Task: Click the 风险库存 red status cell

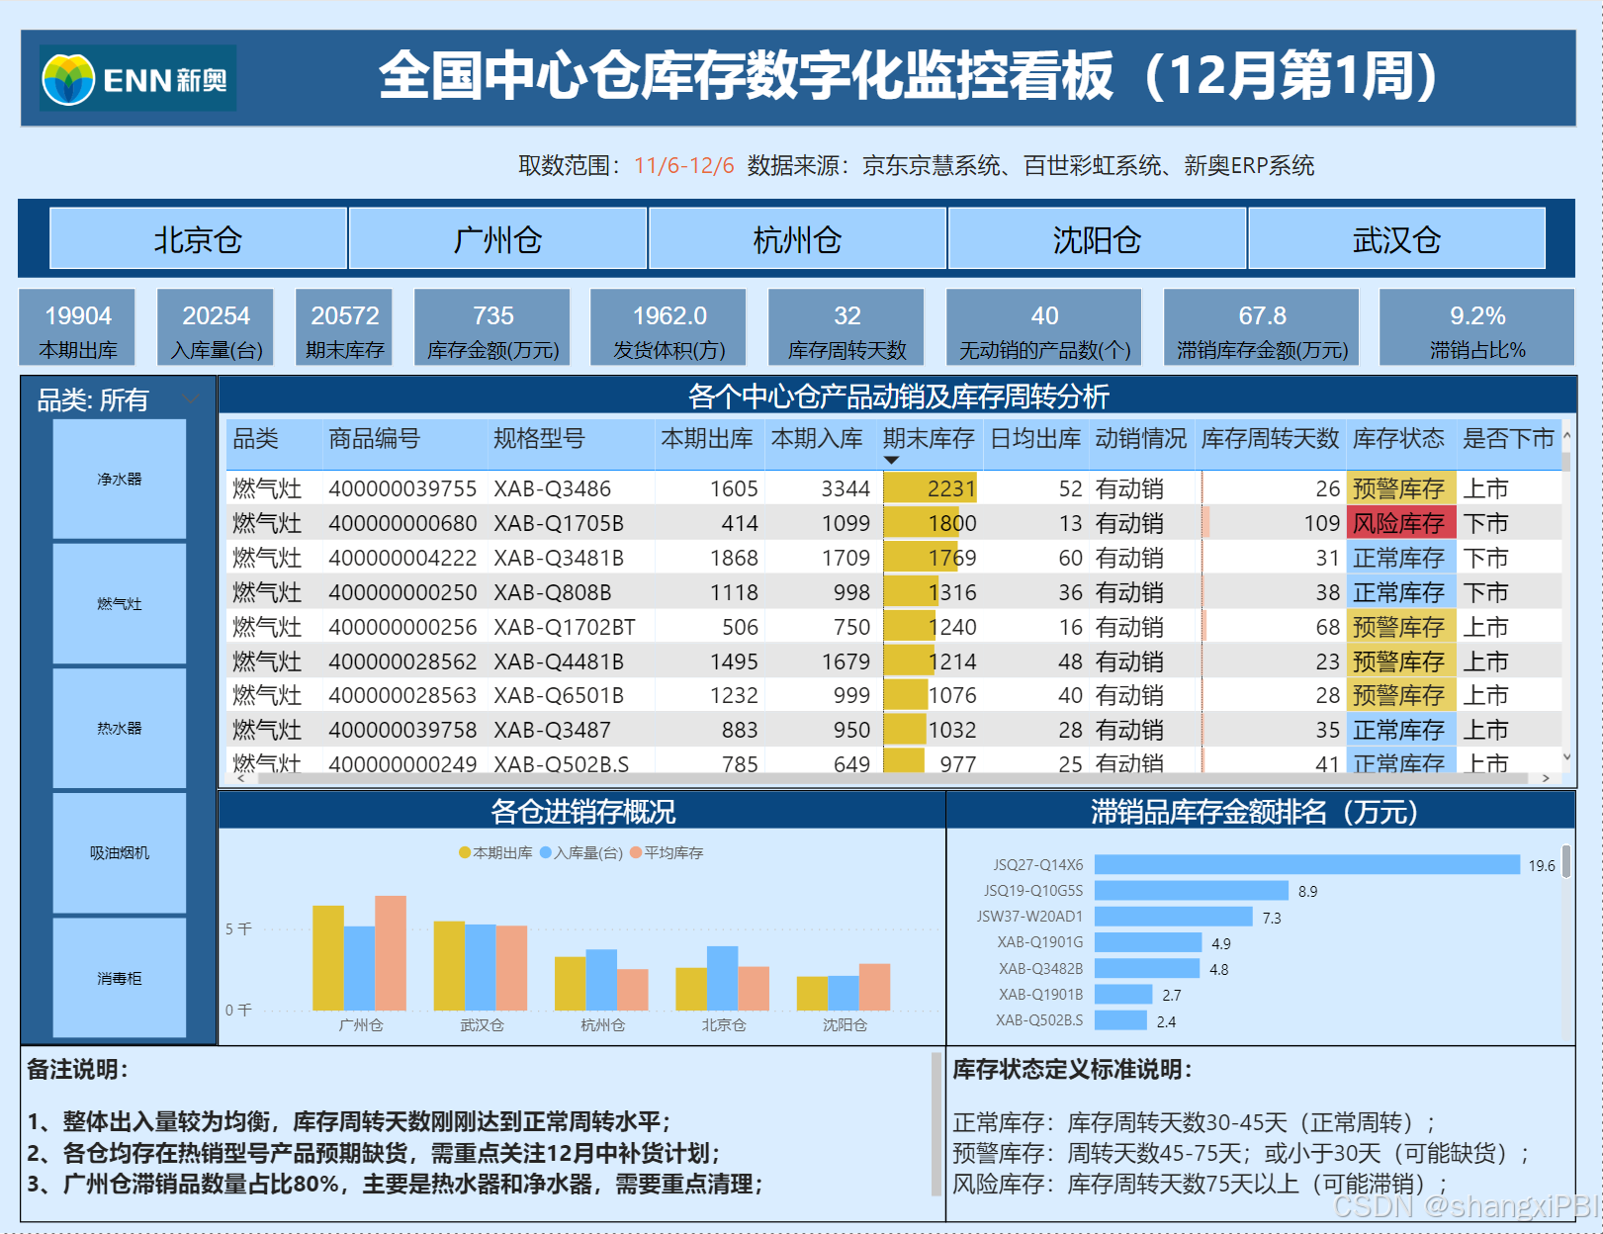Action: (1400, 523)
